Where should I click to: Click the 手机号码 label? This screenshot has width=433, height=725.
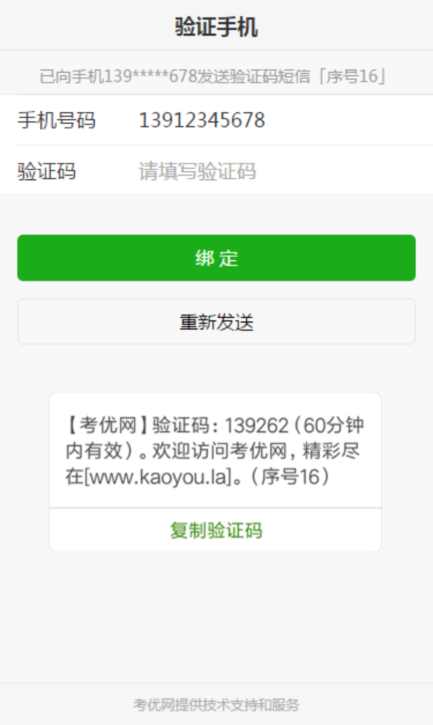pos(57,120)
